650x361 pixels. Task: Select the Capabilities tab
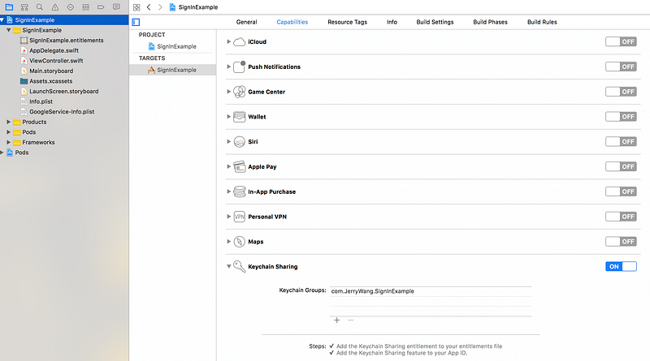point(292,22)
